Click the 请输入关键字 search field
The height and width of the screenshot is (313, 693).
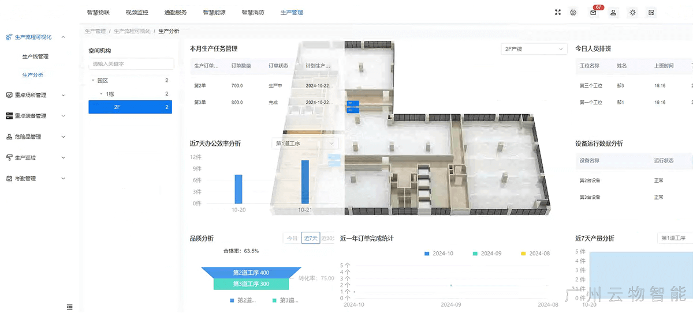click(x=131, y=64)
